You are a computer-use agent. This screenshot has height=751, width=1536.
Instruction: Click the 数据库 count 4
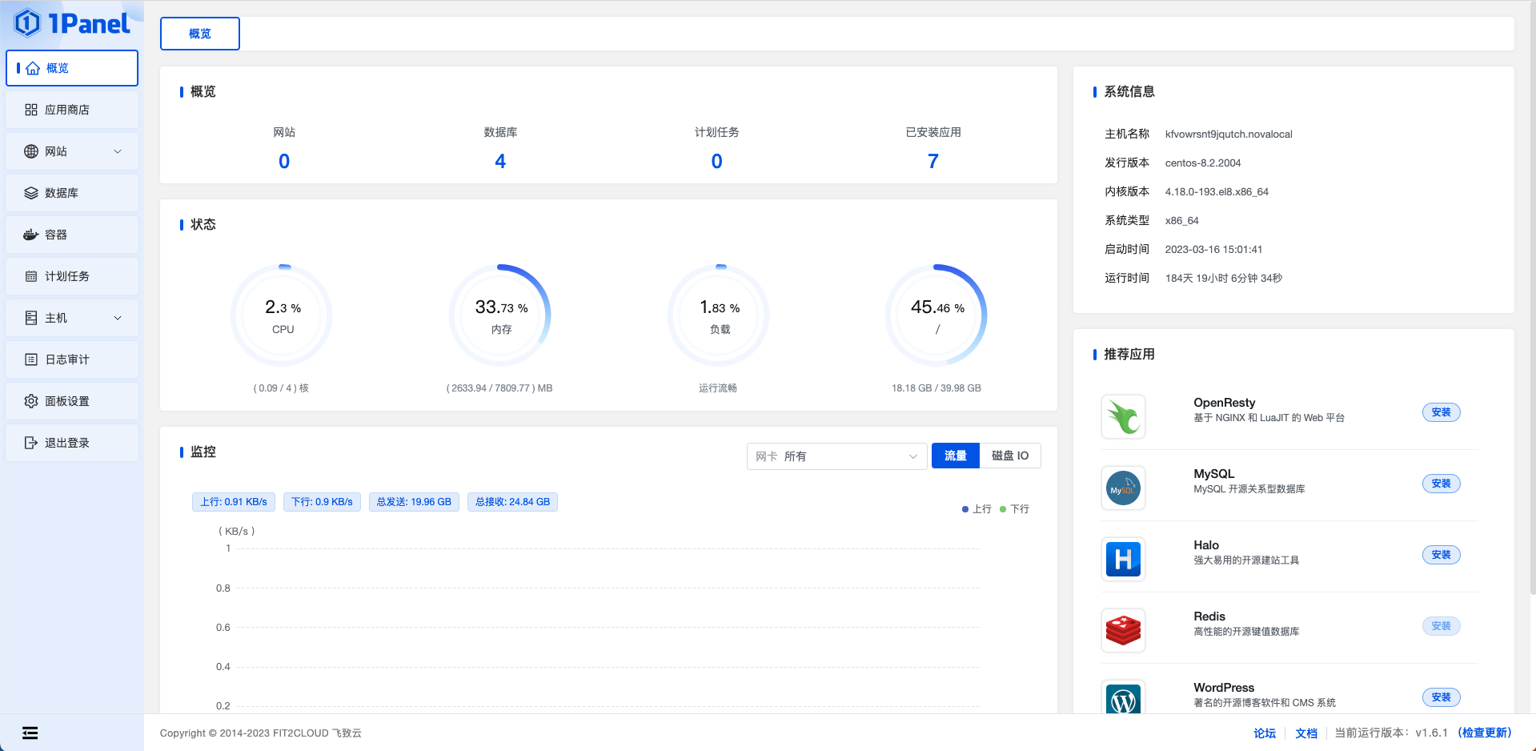click(x=500, y=162)
